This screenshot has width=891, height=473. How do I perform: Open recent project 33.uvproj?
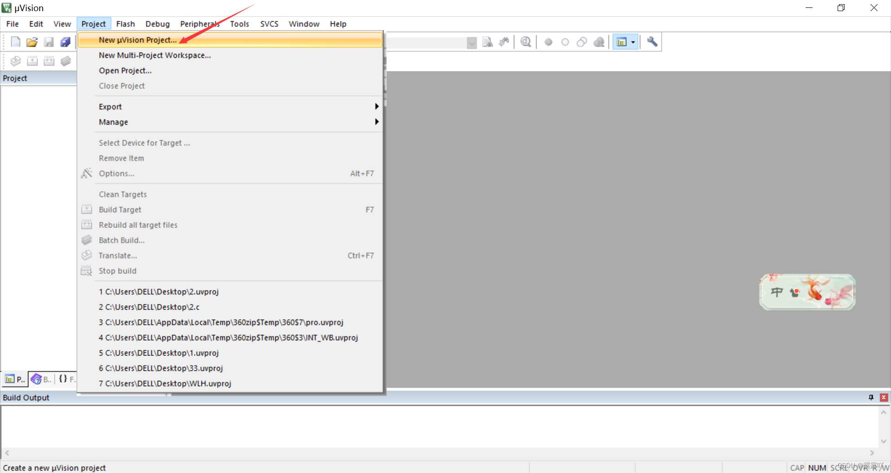230,368
